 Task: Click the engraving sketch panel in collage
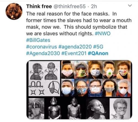pos(44,78)
